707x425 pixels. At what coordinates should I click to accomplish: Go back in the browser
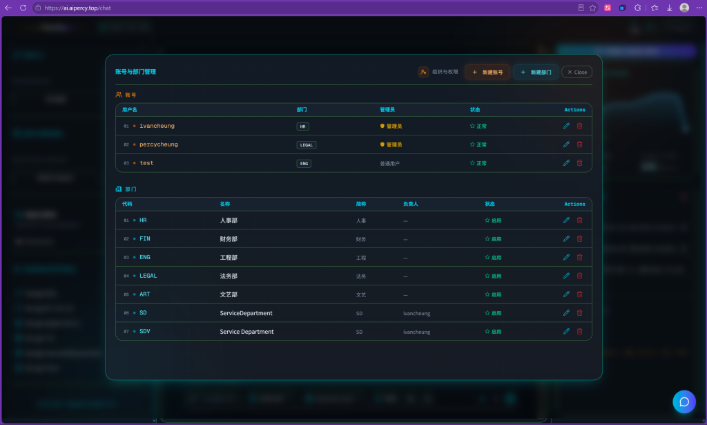tap(8, 8)
